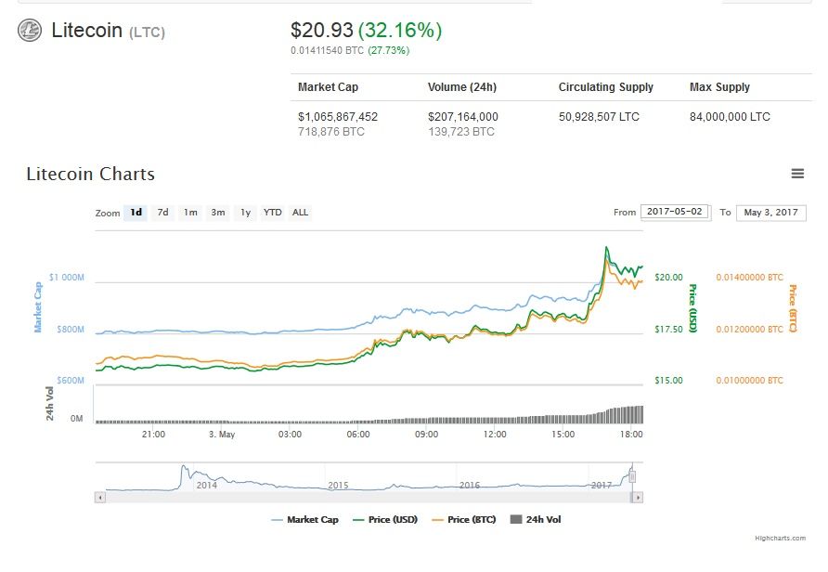The height and width of the screenshot is (572, 828).
Task: Click the navigator range handle near 2017
Action: pyautogui.click(x=632, y=477)
